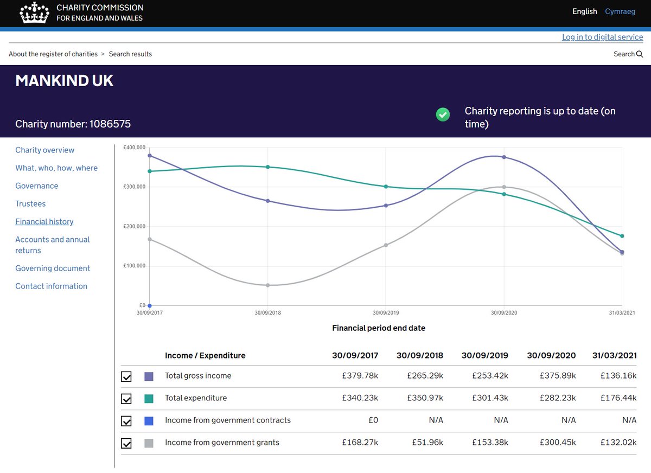Image resolution: width=651 pixels, height=473 pixels.
Task: Click the expenditure data point at 30/09/2018
Action: pyautogui.click(x=268, y=167)
